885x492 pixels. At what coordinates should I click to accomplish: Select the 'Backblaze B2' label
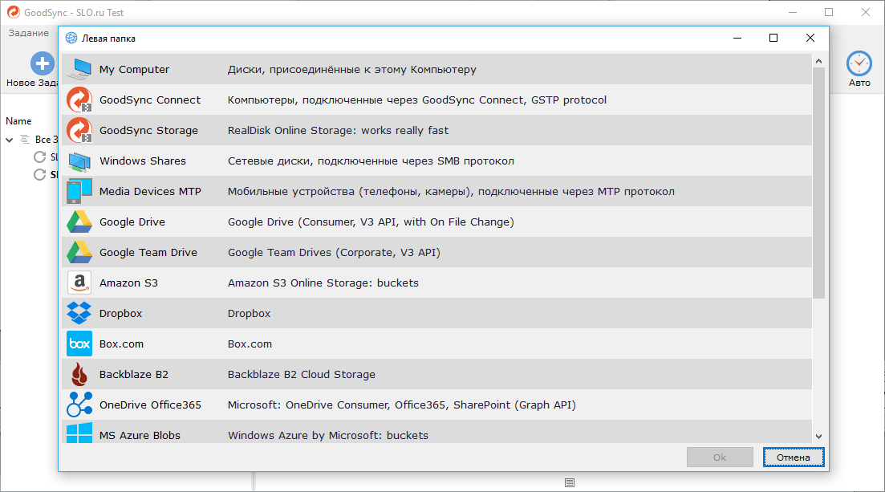[x=134, y=375]
